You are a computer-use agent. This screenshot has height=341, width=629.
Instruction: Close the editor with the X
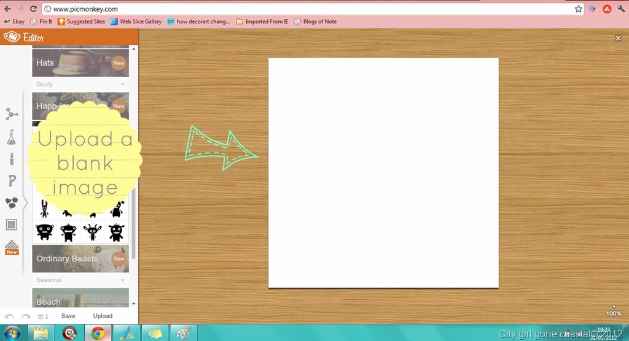pyautogui.click(x=618, y=38)
